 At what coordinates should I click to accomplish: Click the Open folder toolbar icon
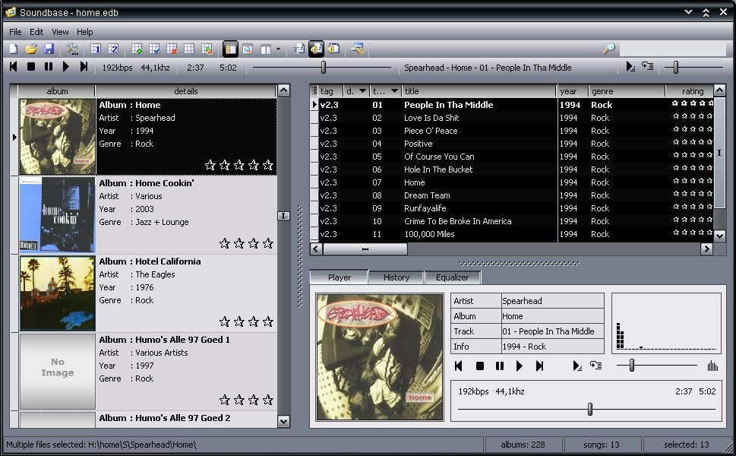(31, 49)
